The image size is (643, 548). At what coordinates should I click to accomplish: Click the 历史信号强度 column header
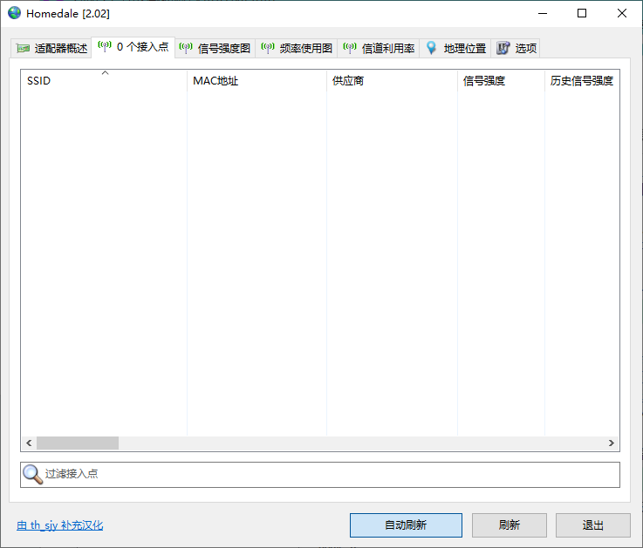point(582,81)
